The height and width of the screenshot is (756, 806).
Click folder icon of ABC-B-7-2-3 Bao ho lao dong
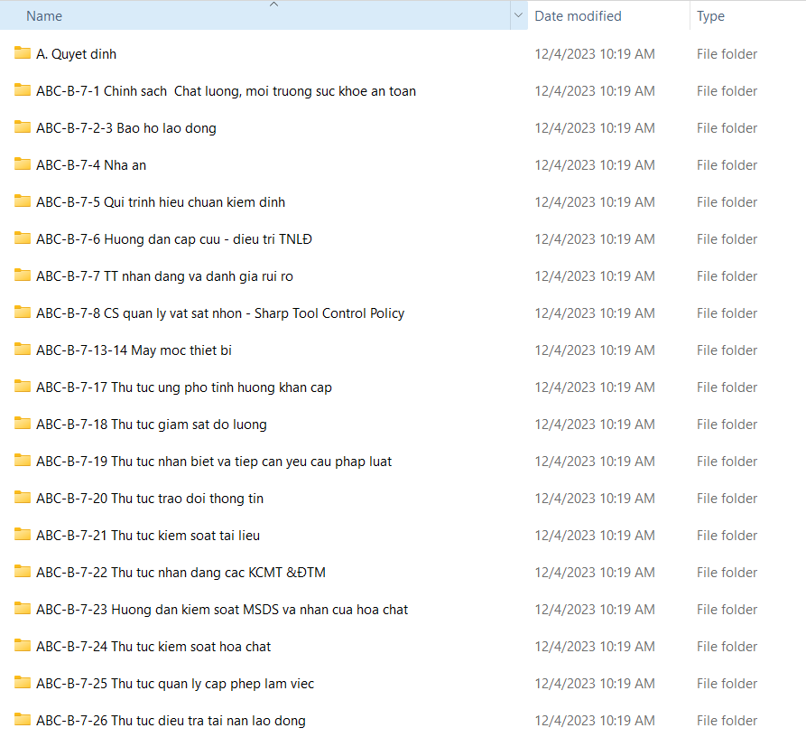(x=23, y=127)
